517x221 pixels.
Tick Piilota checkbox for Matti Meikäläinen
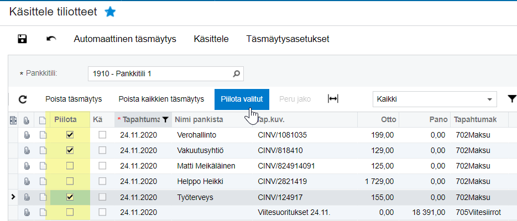point(70,166)
